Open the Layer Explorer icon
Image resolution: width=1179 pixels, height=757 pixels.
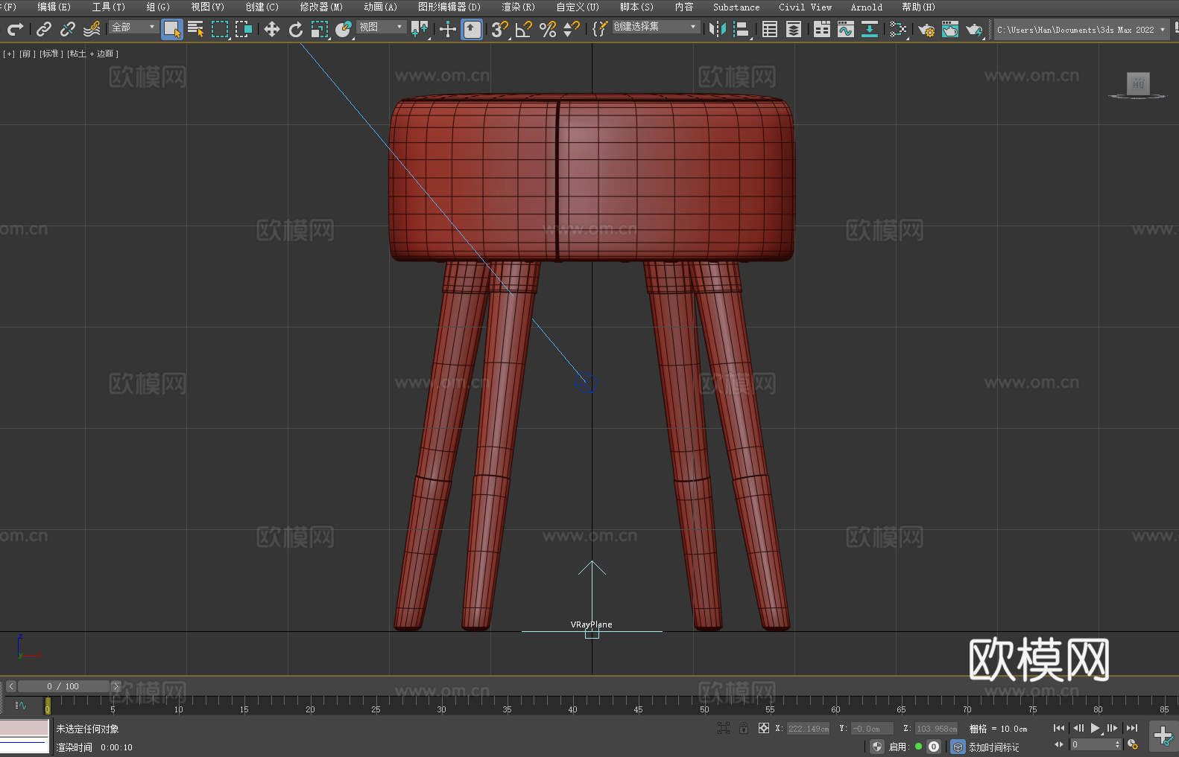point(794,29)
